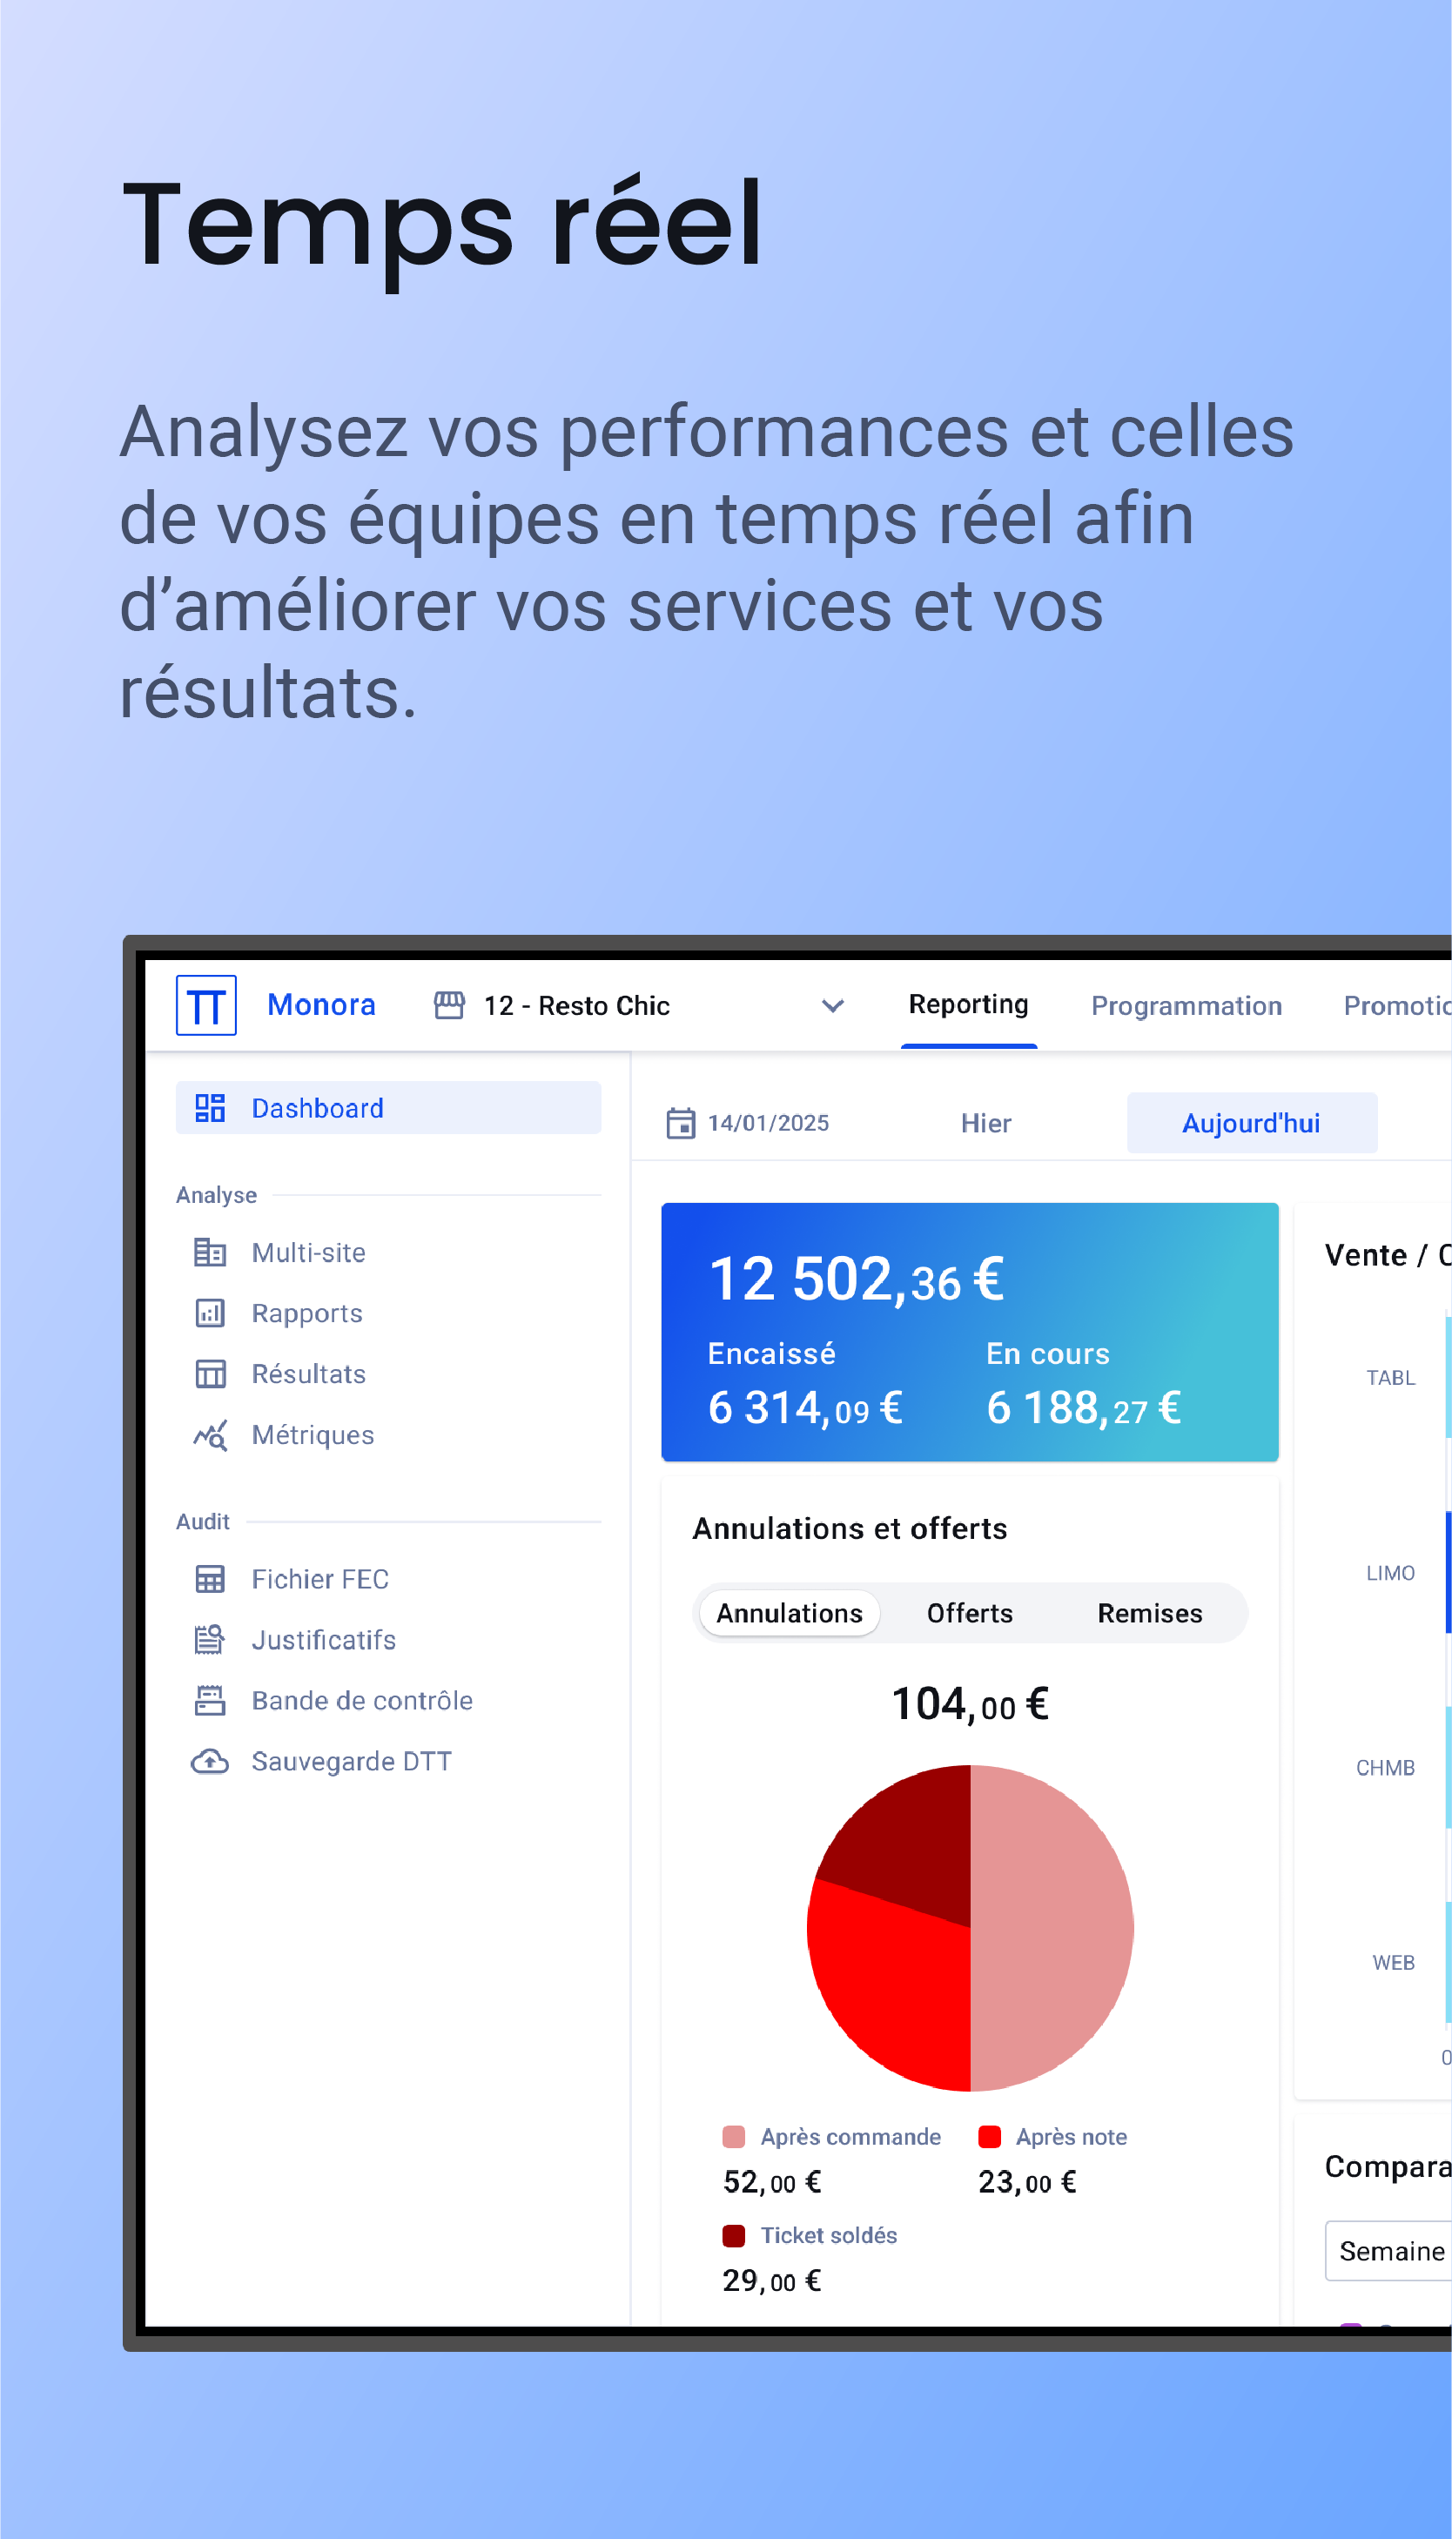
Task: Click the Annulations et offerts heading
Action: click(x=850, y=1528)
